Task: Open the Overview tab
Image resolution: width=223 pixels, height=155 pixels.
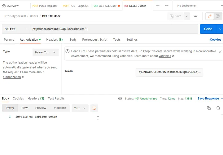Action: (10, 6)
